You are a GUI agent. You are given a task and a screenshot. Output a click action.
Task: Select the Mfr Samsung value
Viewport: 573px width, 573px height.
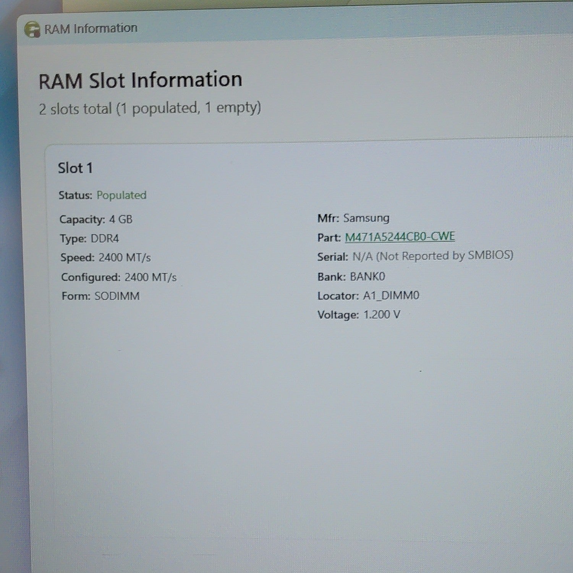366,218
